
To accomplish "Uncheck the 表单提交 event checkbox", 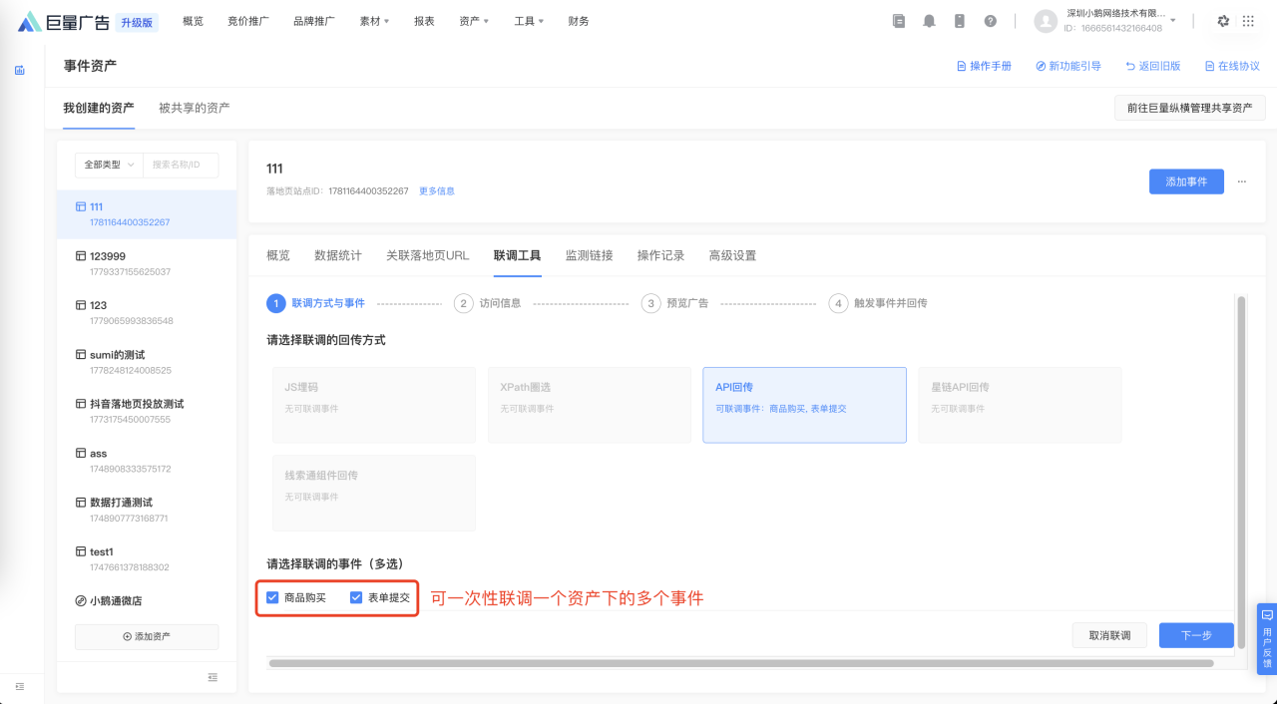I will click(x=356, y=598).
